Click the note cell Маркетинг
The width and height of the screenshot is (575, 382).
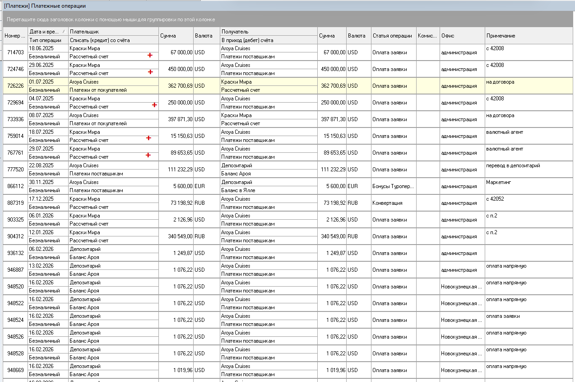point(529,186)
